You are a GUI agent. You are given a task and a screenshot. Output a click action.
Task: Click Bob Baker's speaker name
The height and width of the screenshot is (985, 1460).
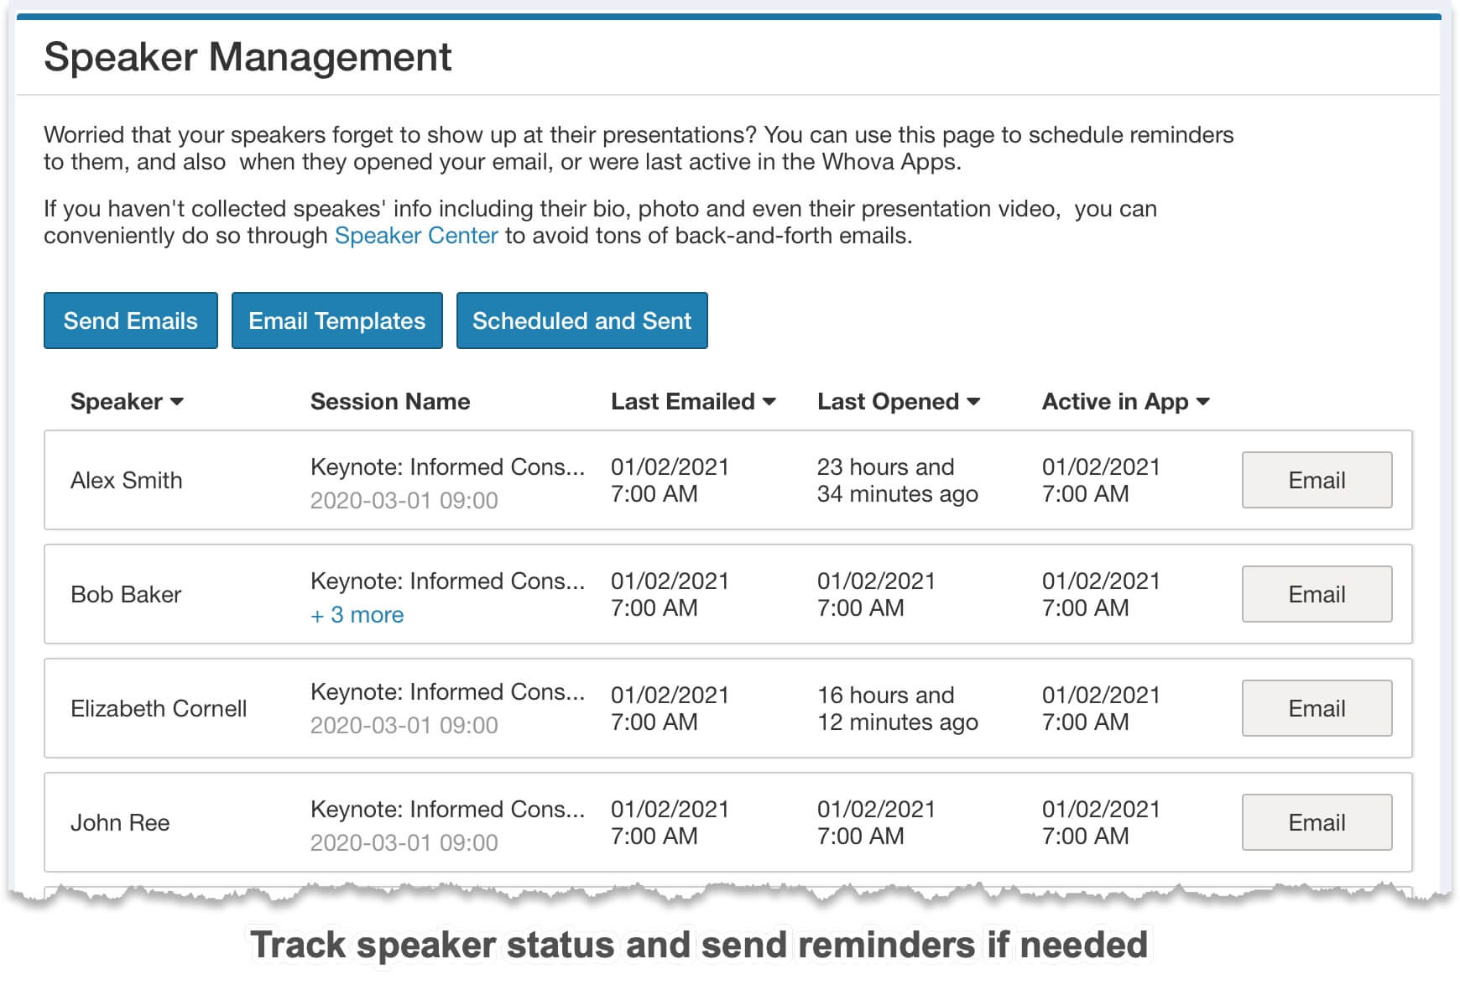[x=126, y=594]
